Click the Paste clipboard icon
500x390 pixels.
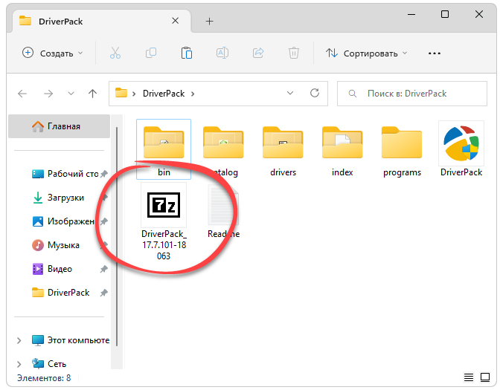click(x=187, y=53)
